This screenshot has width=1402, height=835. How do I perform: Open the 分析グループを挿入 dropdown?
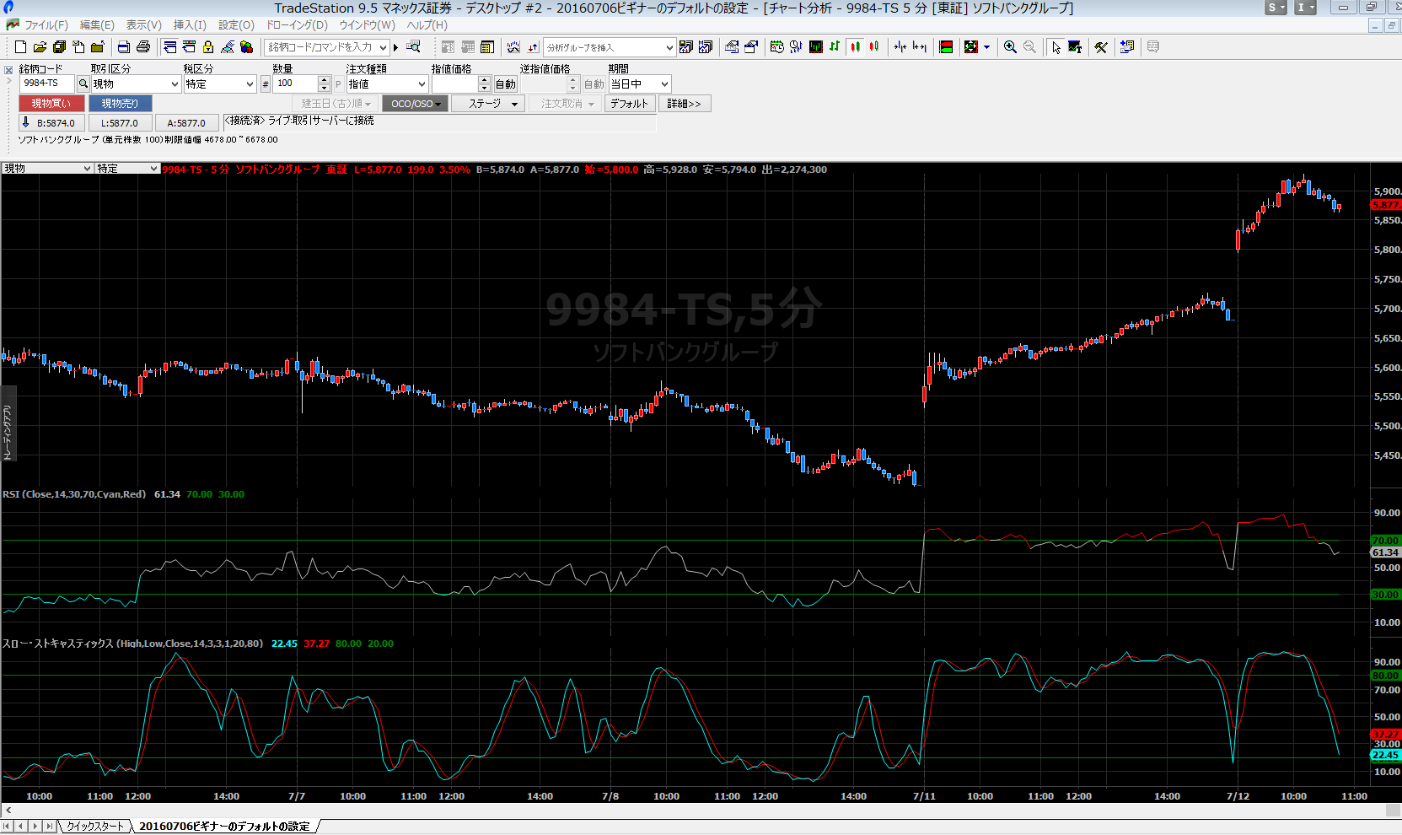click(669, 47)
